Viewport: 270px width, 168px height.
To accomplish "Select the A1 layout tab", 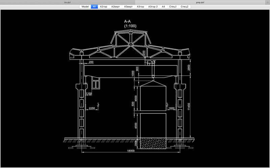I will [x=94, y=7].
